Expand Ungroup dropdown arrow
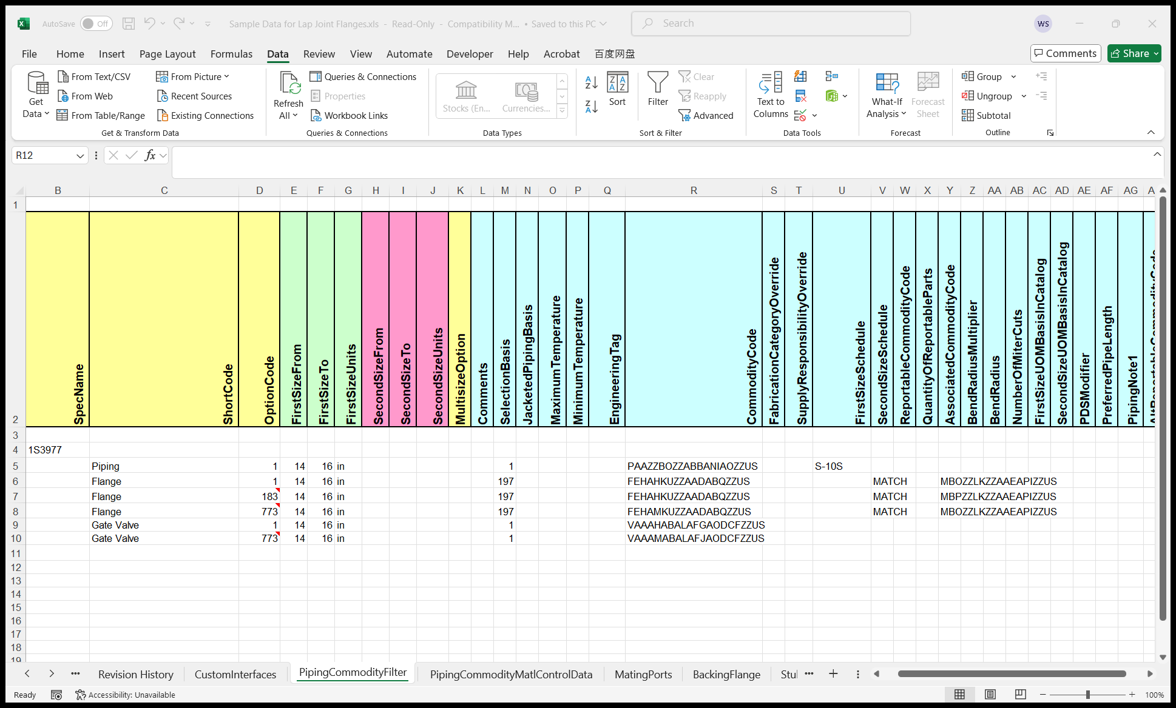 coord(1024,96)
